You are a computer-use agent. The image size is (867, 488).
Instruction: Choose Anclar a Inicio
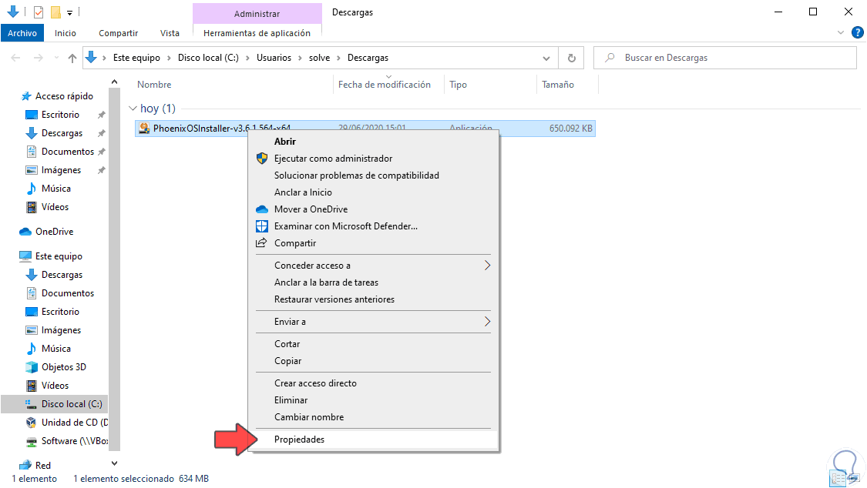(x=303, y=192)
